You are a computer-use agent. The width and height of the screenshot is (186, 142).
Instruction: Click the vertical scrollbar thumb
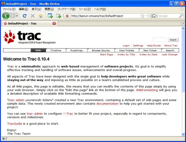coord(183,61)
